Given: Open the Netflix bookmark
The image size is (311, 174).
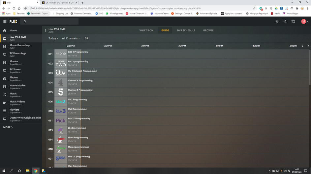Looking at the screenshot, I should pyautogui.click(x=275, y=13).
